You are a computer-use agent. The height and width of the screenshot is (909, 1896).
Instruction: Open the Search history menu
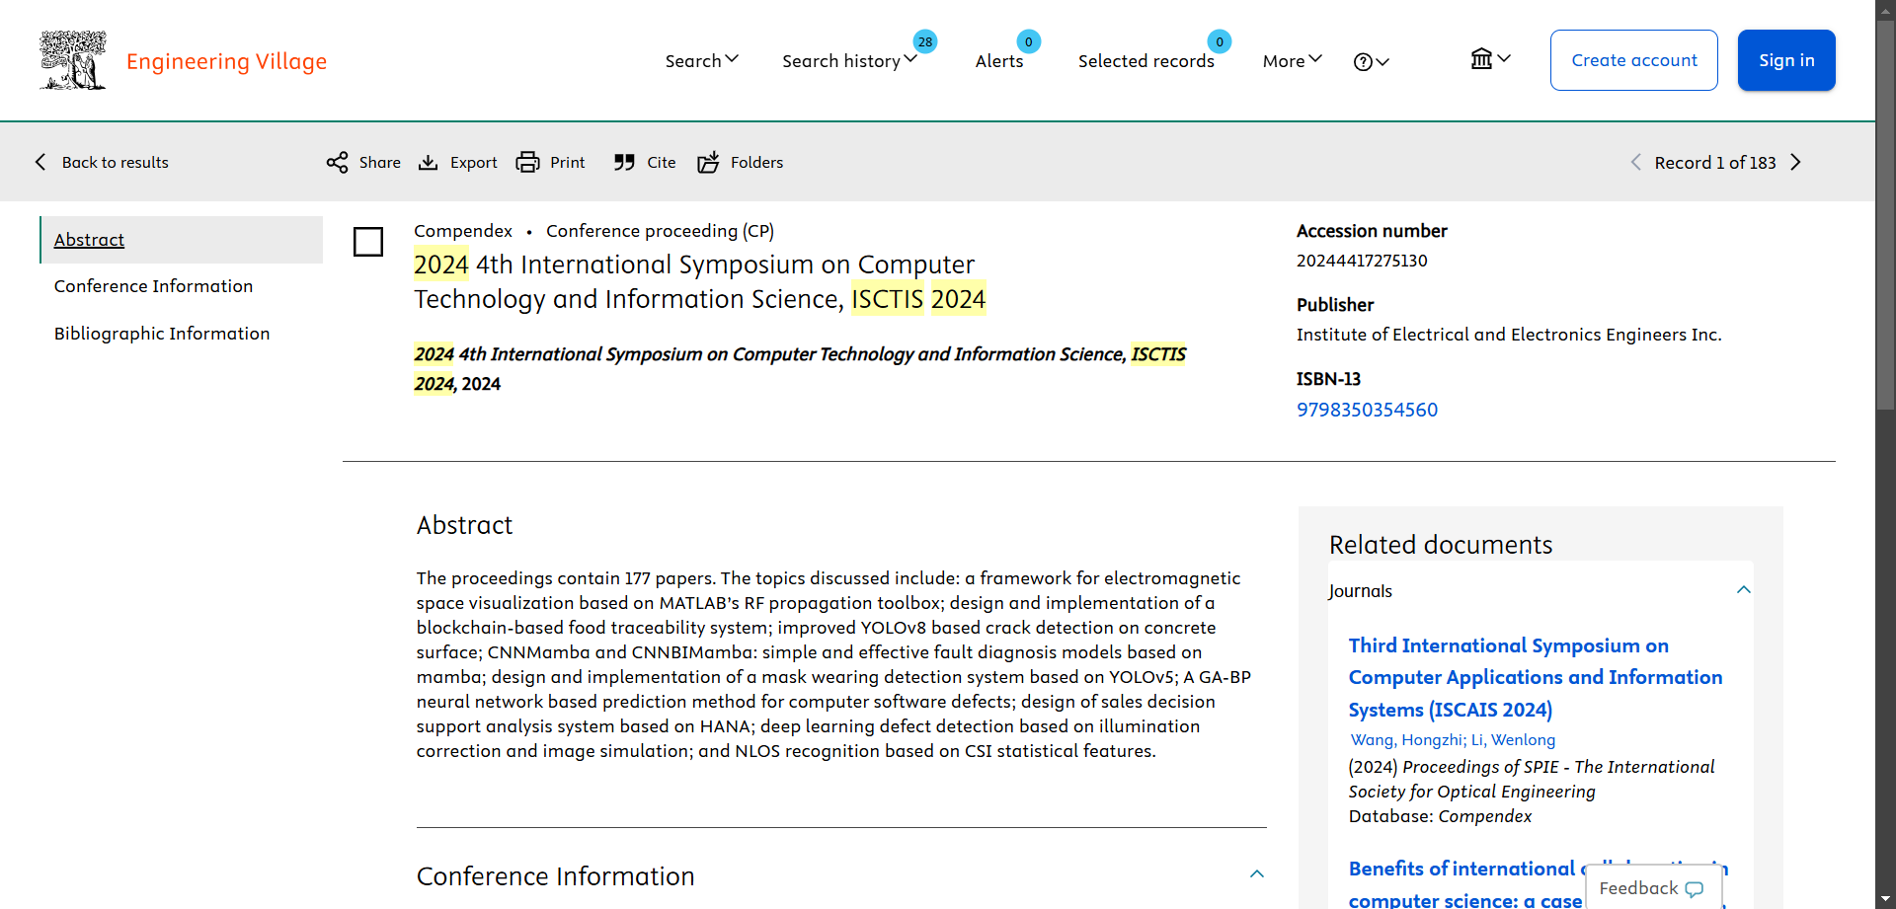coord(849,61)
